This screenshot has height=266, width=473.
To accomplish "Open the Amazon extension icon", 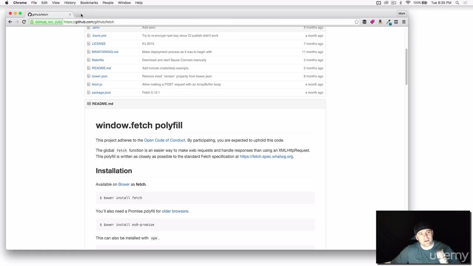I will 380,22.
